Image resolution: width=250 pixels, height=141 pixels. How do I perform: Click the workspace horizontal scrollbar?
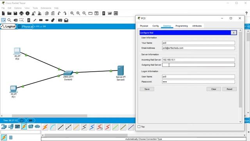point(50,116)
